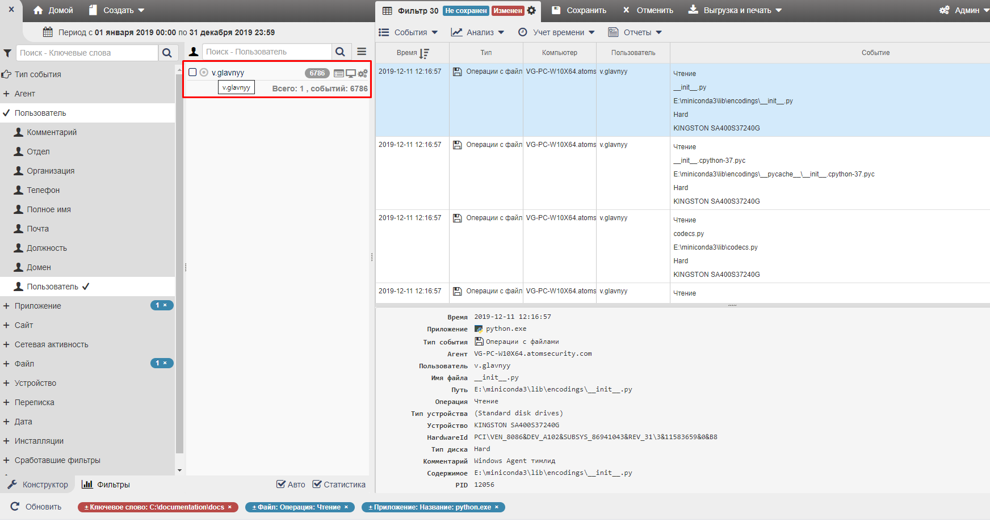The image size is (990, 522).
Task: Open the Отчеты menu
Action: point(635,32)
